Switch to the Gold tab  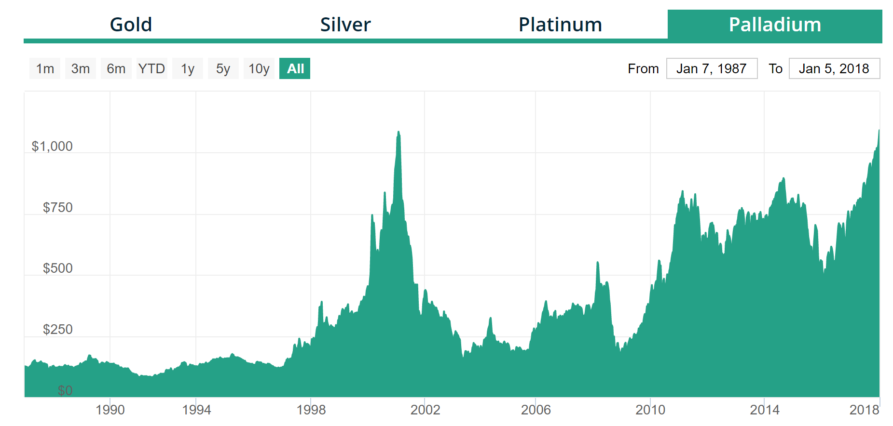tap(131, 25)
